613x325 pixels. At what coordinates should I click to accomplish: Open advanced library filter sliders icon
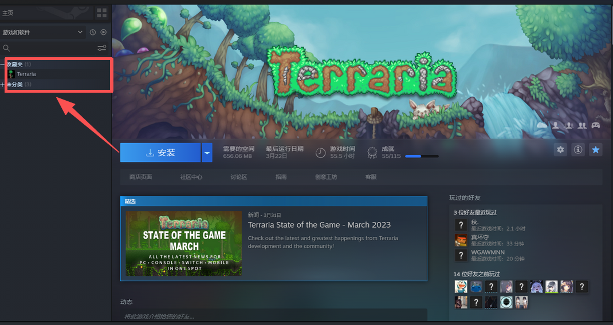coord(102,48)
